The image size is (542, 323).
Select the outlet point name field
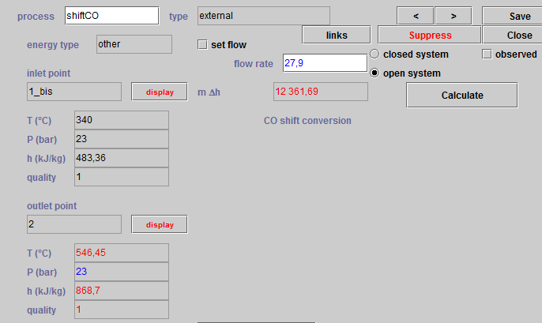pos(74,224)
